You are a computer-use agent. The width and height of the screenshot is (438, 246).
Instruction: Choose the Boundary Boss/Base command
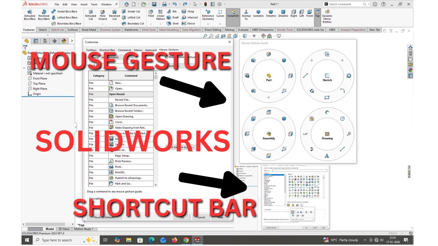pos(66,24)
